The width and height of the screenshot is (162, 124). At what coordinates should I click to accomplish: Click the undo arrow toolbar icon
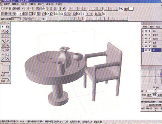pyautogui.click(x=23, y=8)
